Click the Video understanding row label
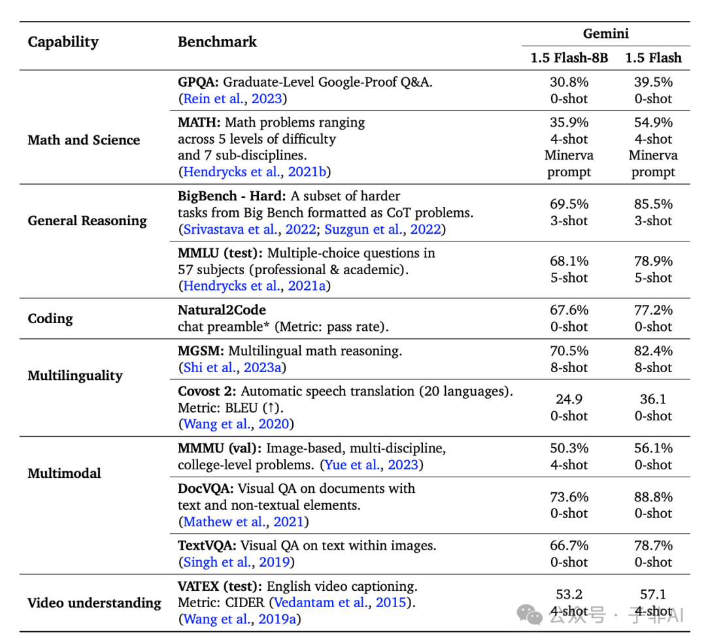The height and width of the screenshot is (643, 706). click(x=94, y=603)
